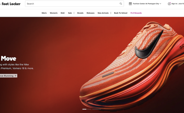Open the Releases menu
This screenshot has width=184, height=113.
point(91,13)
